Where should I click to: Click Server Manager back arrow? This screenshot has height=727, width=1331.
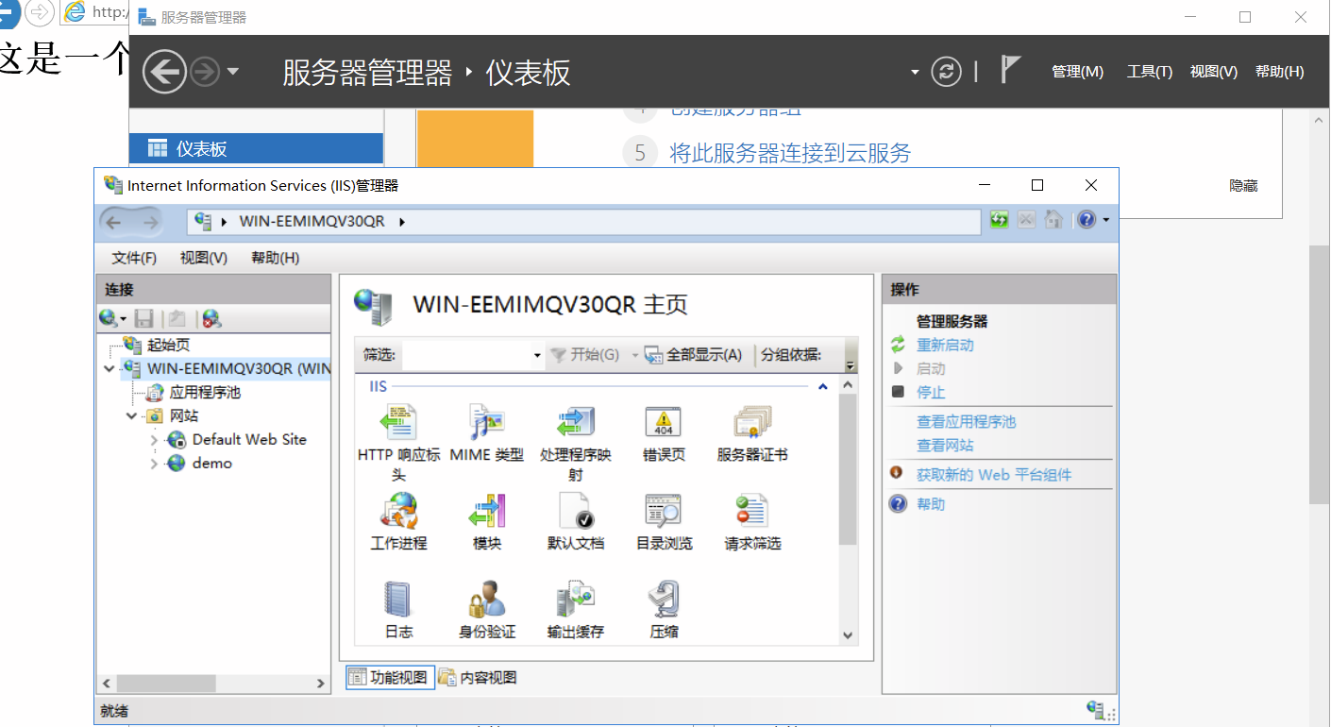pos(164,71)
